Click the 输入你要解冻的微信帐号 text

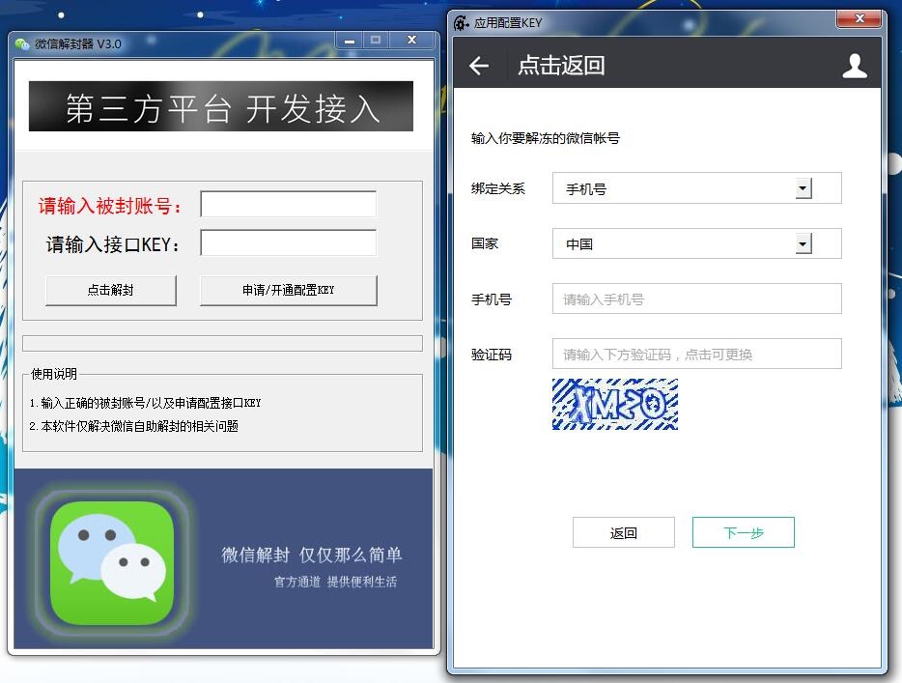point(546,139)
